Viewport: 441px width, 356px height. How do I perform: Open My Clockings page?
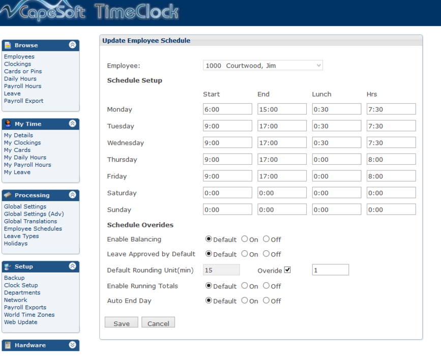click(x=22, y=142)
